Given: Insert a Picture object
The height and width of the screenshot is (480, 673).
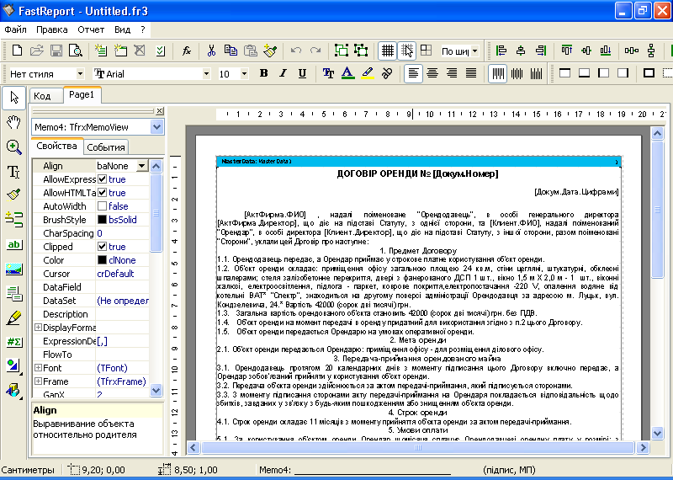Looking at the screenshot, I should [13, 269].
